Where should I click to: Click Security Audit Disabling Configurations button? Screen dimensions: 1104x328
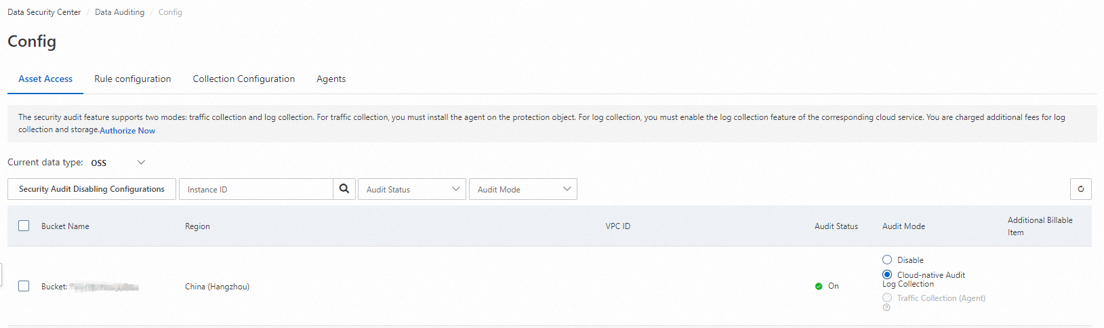click(x=91, y=189)
